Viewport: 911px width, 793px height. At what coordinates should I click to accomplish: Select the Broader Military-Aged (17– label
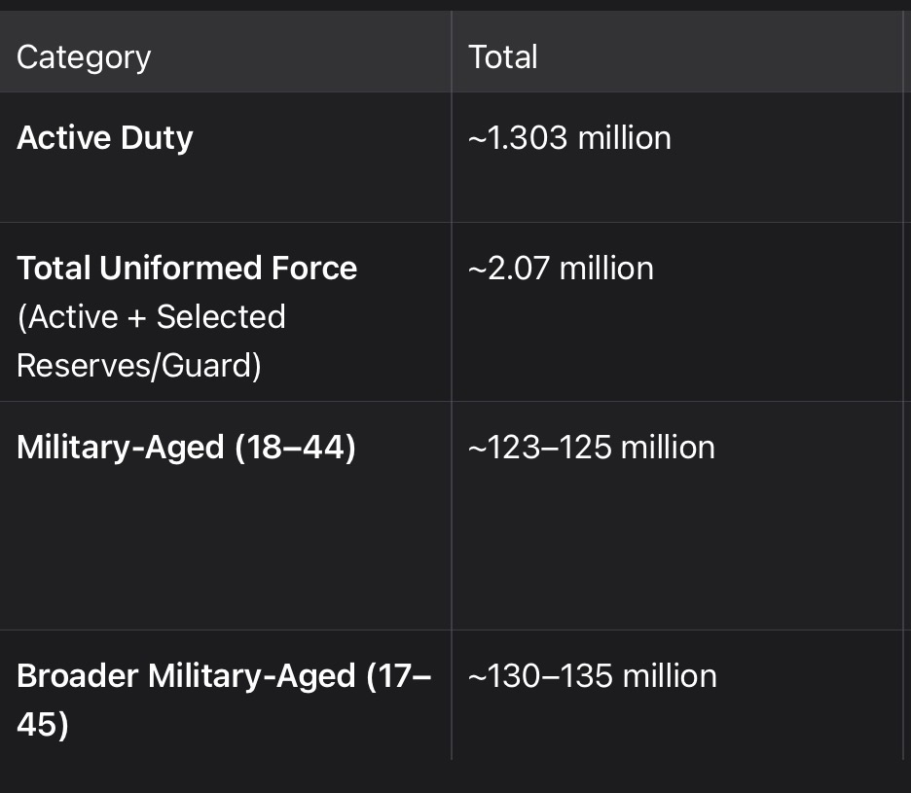224,676
